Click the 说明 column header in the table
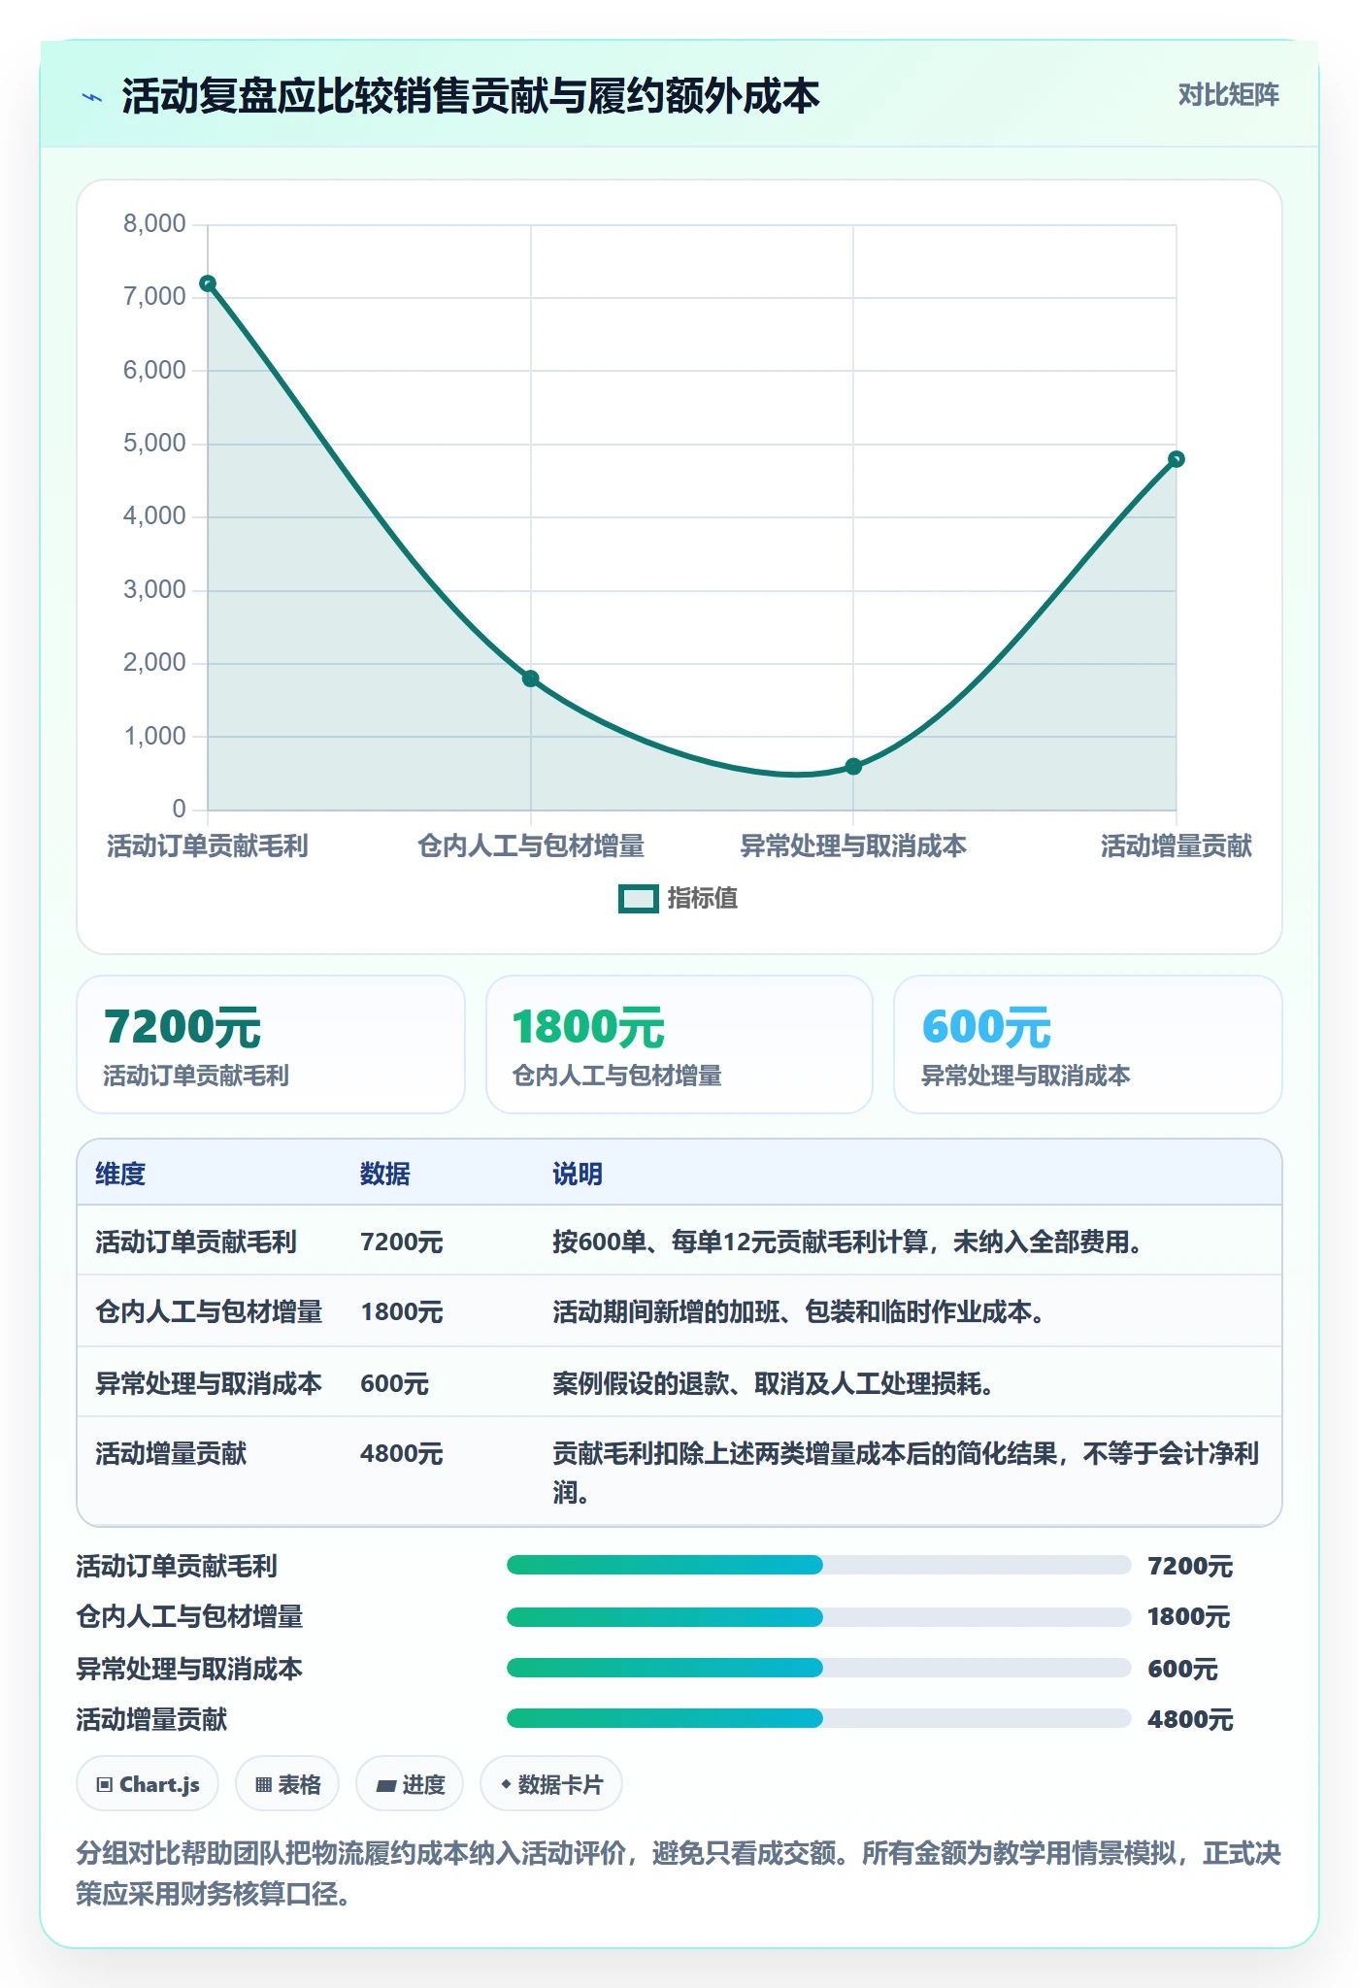 pyautogui.click(x=578, y=1174)
